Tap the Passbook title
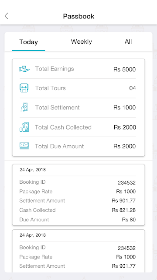 click(x=78, y=16)
